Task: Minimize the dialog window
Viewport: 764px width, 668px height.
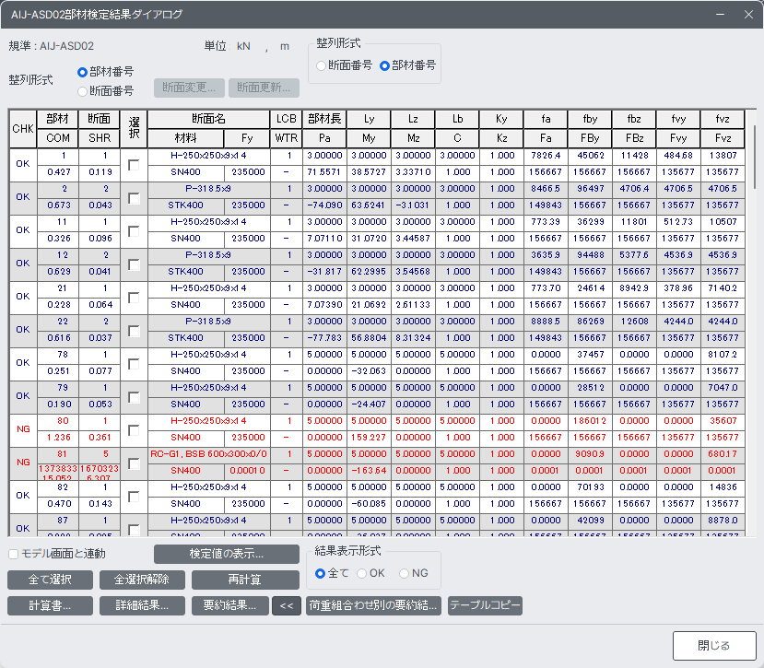Action: click(720, 15)
